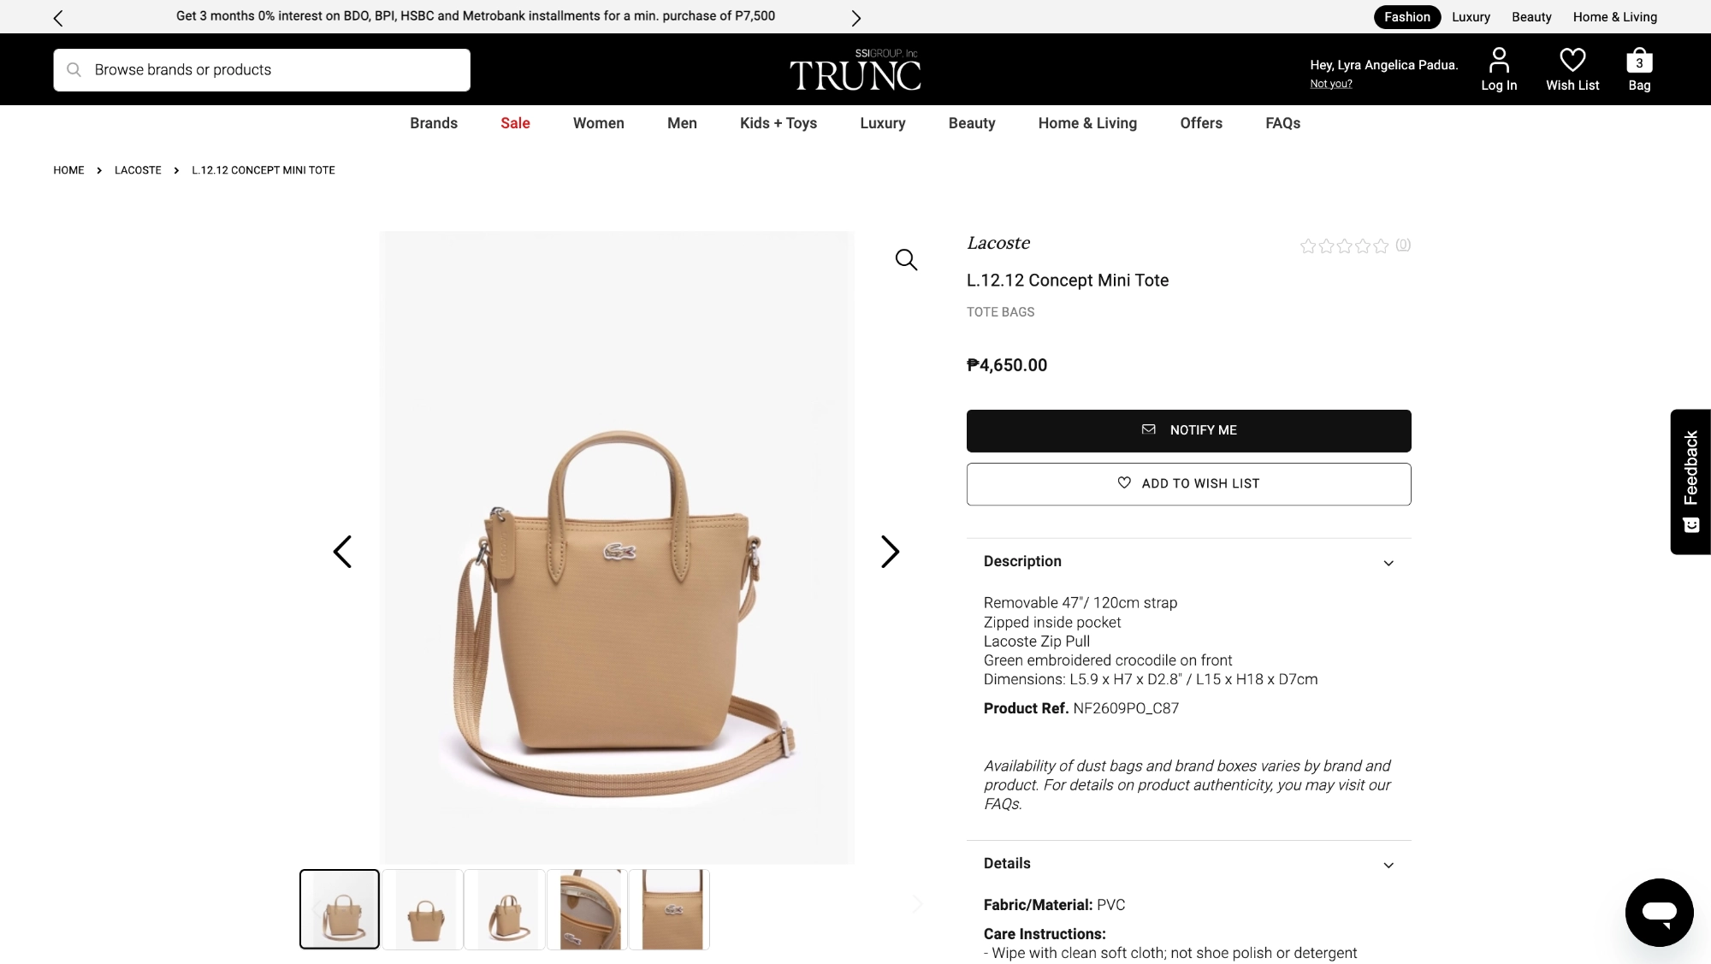Image resolution: width=1711 pixels, height=964 pixels.
Task: Go back in promo banner with left chevron
Action: tap(58, 18)
